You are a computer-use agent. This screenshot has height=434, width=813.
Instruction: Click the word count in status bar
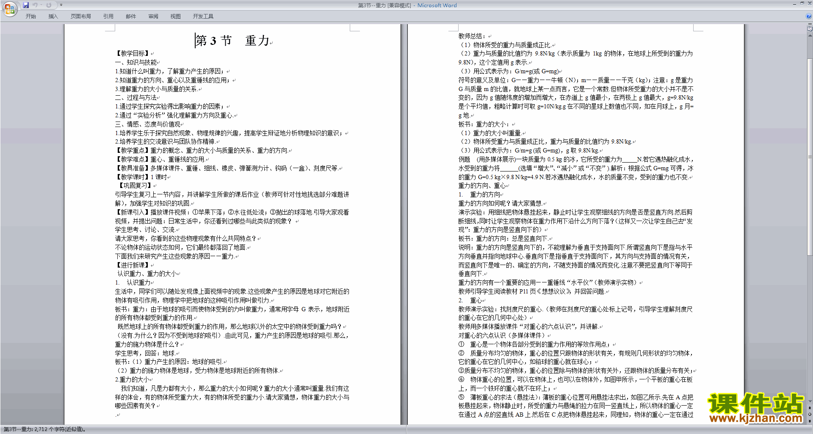(x=44, y=429)
